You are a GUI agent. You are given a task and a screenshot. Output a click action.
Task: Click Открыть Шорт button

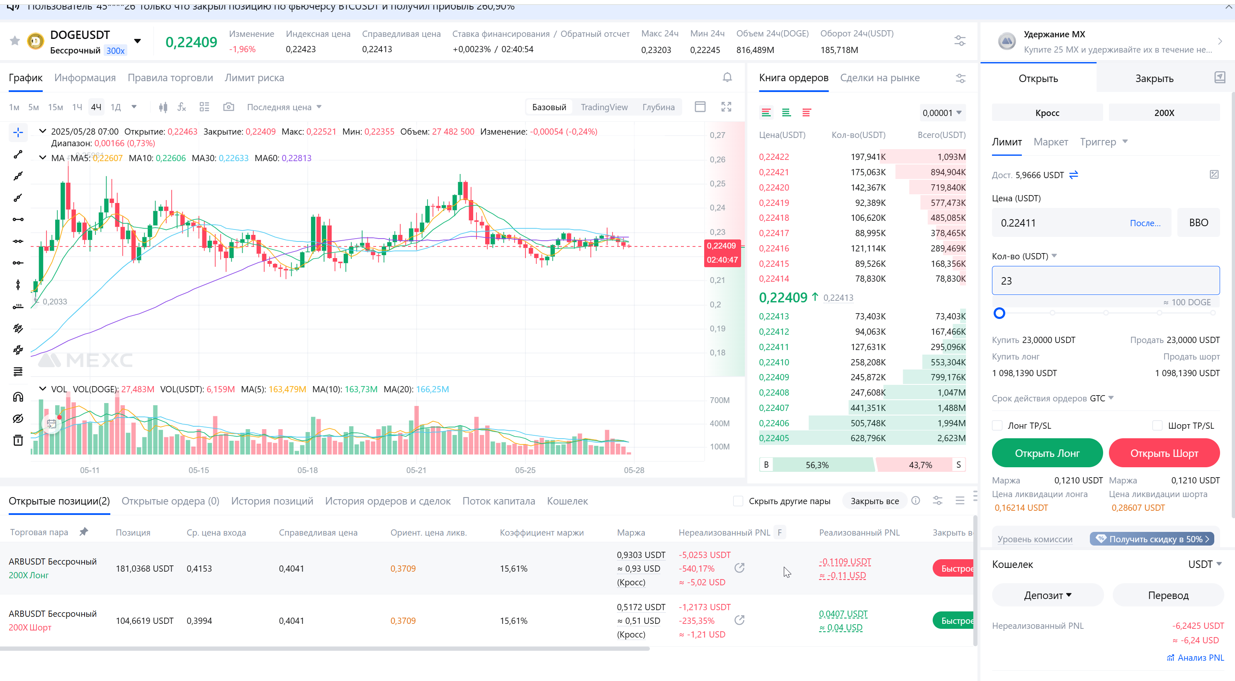[1164, 453]
